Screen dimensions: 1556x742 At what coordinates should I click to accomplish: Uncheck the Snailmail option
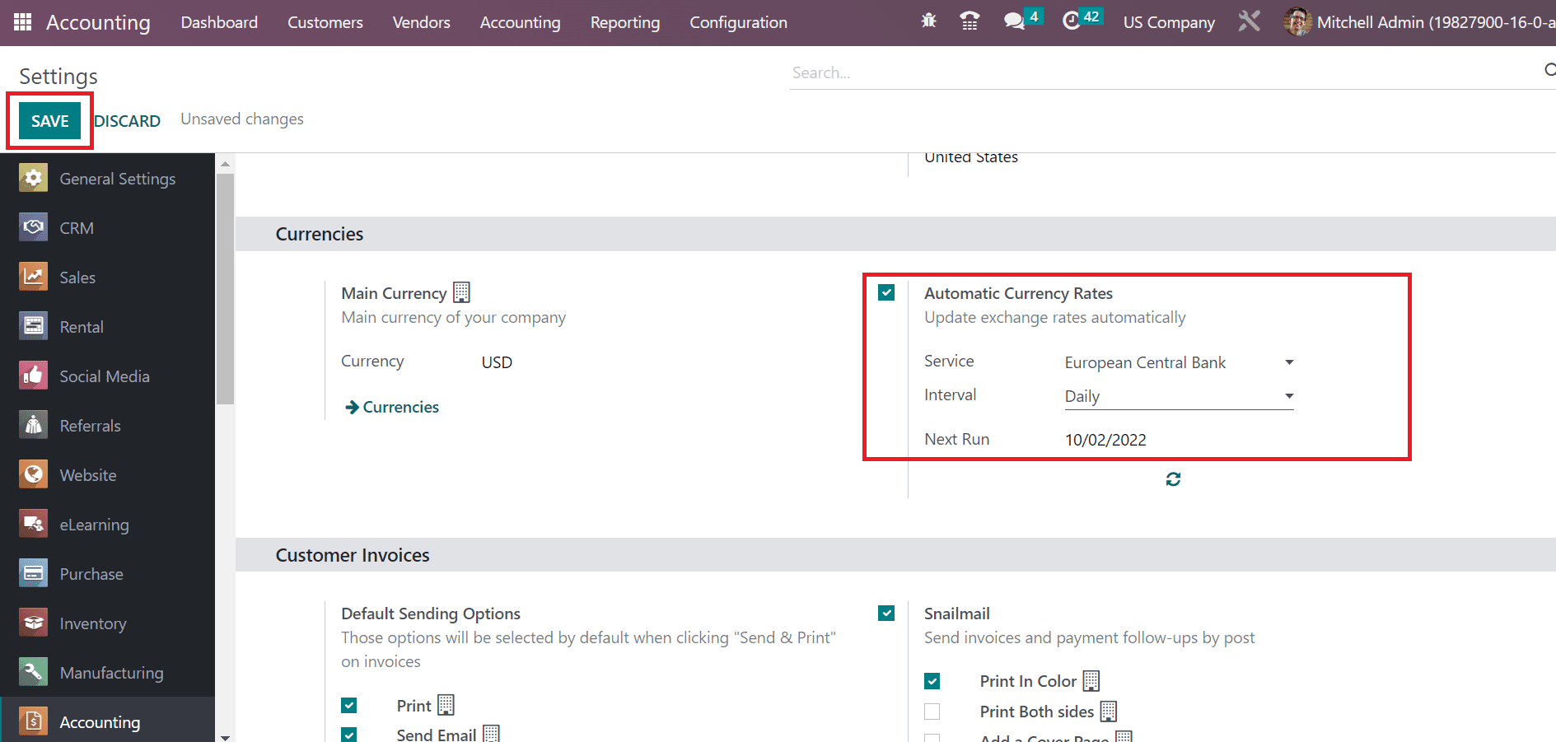click(886, 614)
